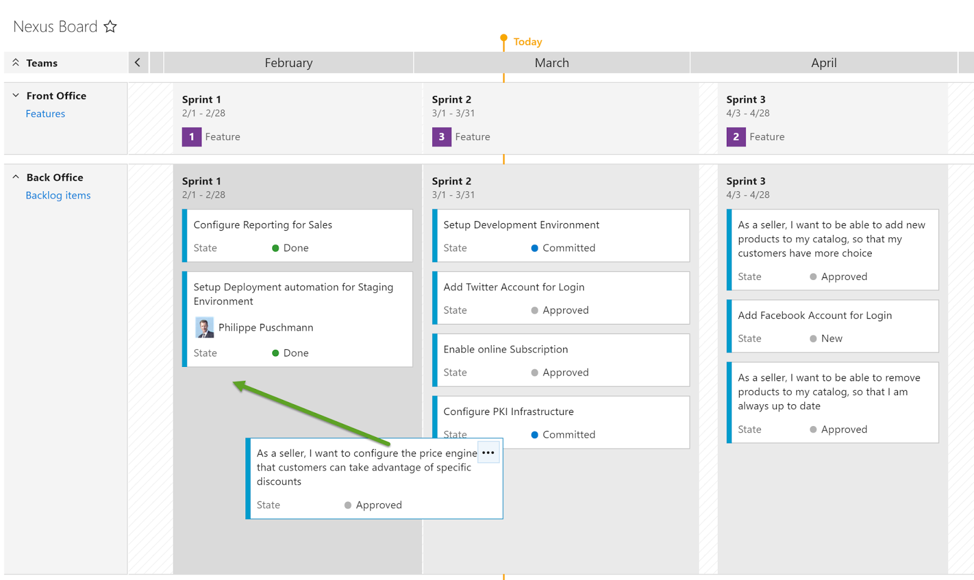The width and height of the screenshot is (974, 580).
Task: Collapse all teams with the double chevron
Action: [x=15, y=62]
